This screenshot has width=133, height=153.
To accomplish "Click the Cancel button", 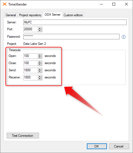I will [119, 146].
